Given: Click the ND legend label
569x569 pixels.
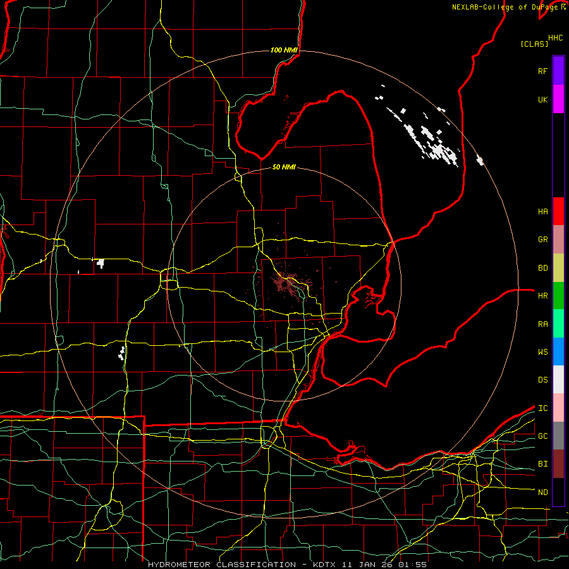Looking at the screenshot, I should (542, 493).
